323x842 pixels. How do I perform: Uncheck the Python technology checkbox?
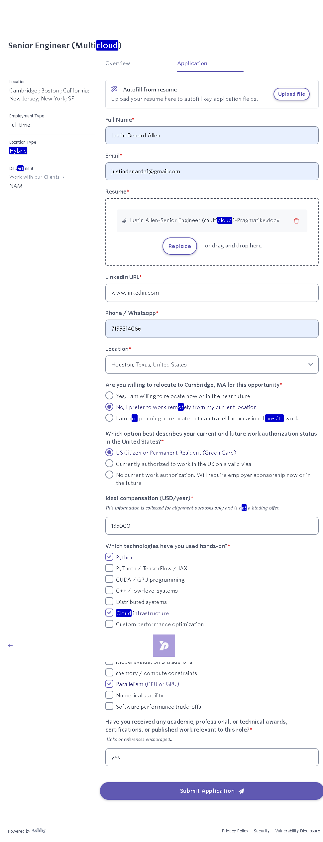tap(109, 557)
